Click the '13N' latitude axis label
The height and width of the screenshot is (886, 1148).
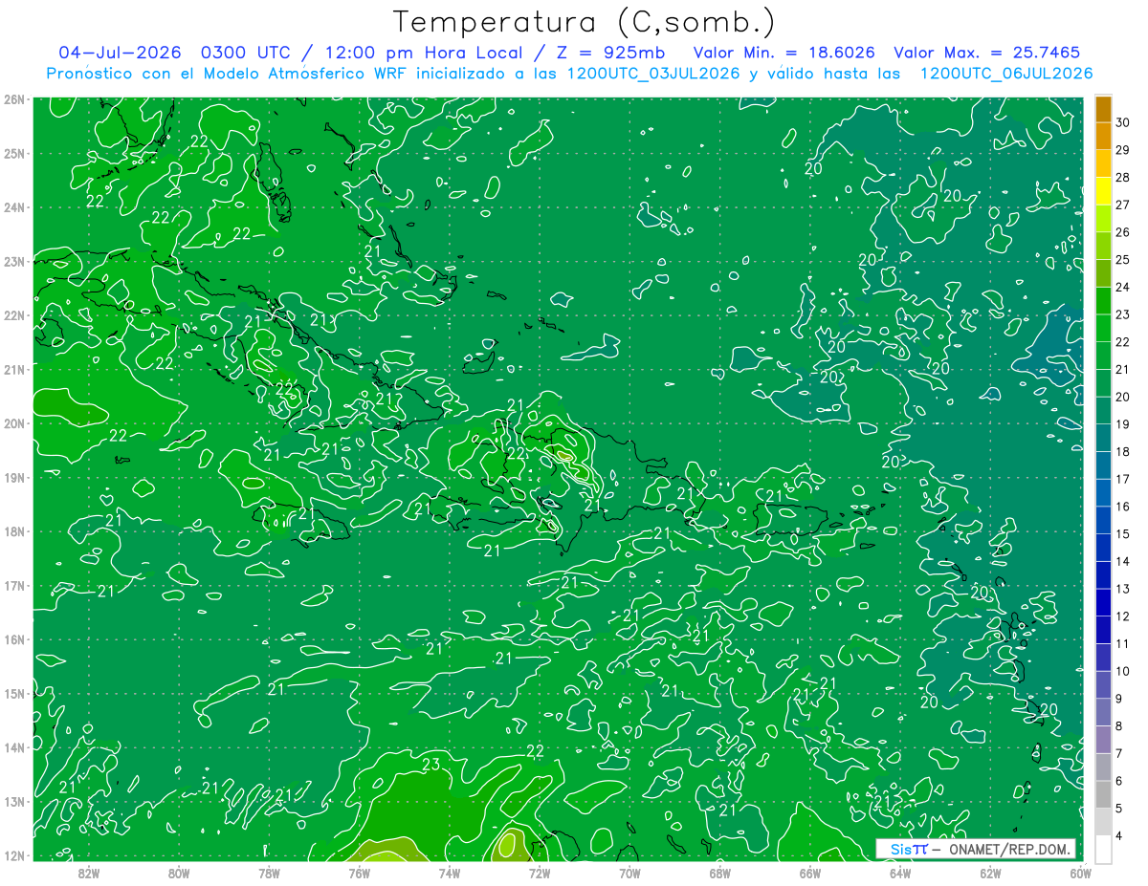click(14, 802)
